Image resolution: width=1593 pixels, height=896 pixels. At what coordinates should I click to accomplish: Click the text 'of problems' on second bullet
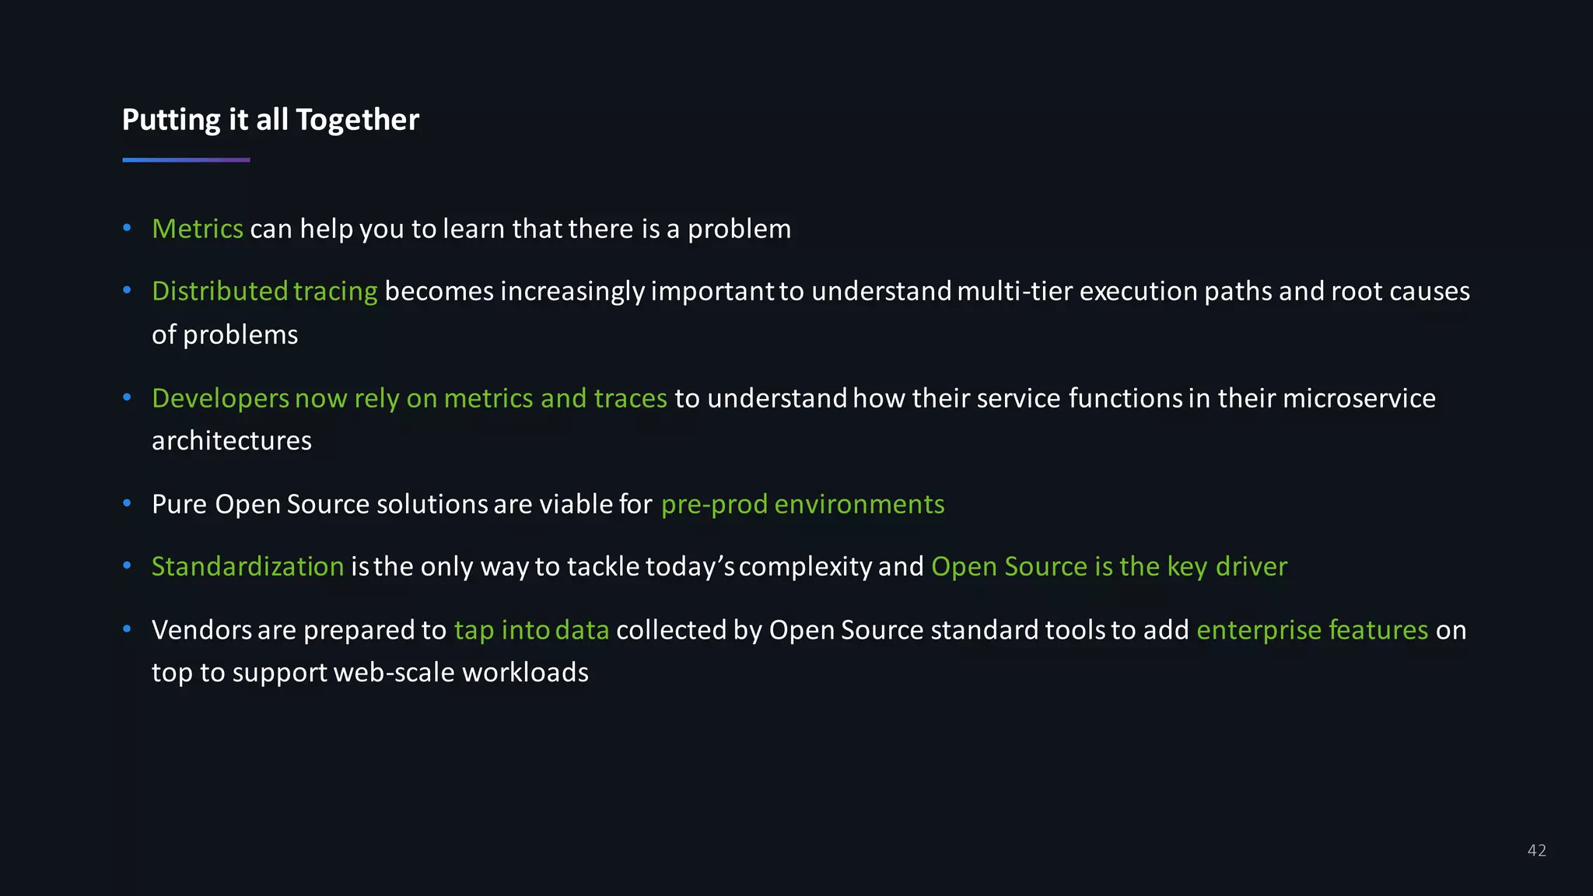click(x=225, y=334)
